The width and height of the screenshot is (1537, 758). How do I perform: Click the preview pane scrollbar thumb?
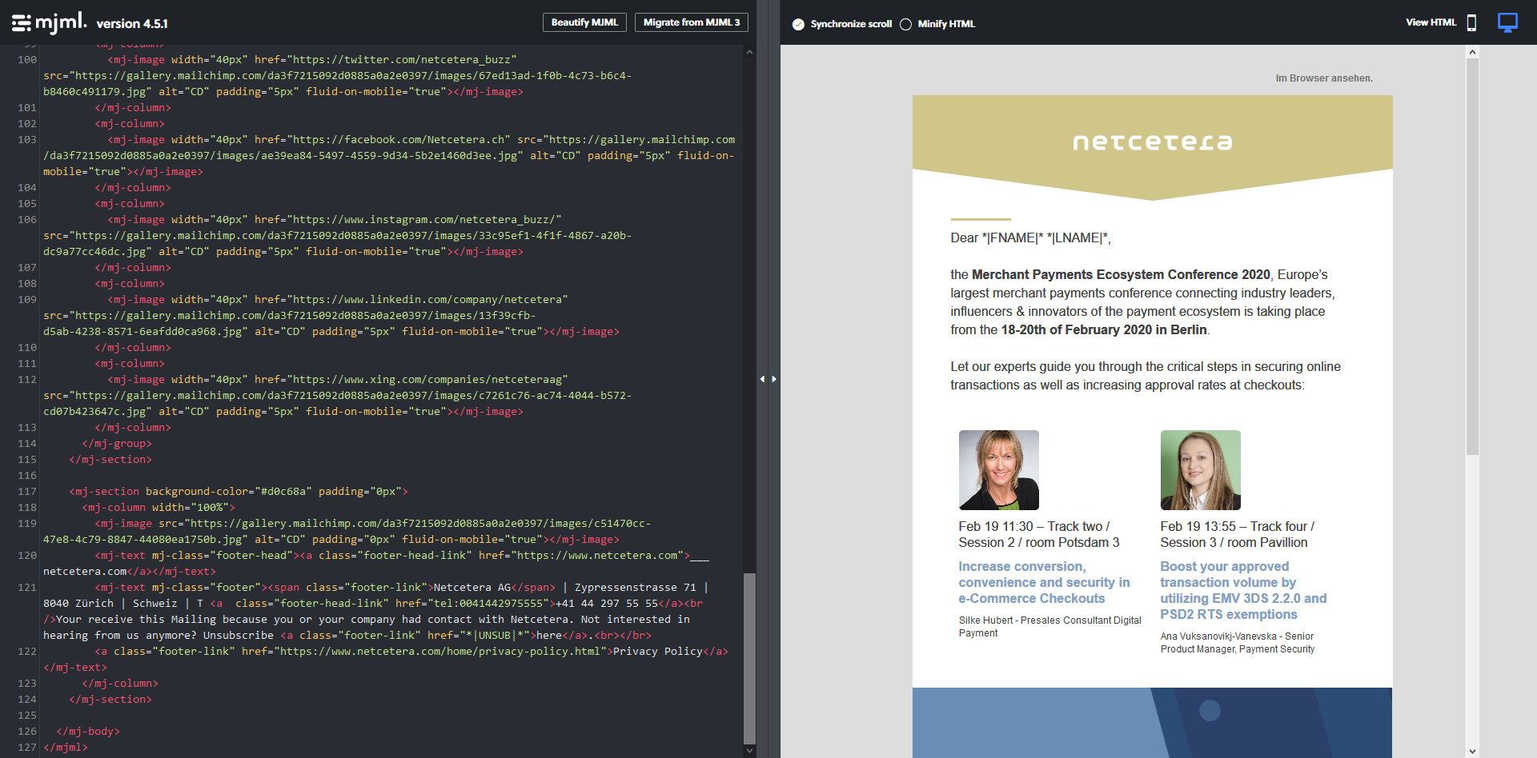[1472, 256]
